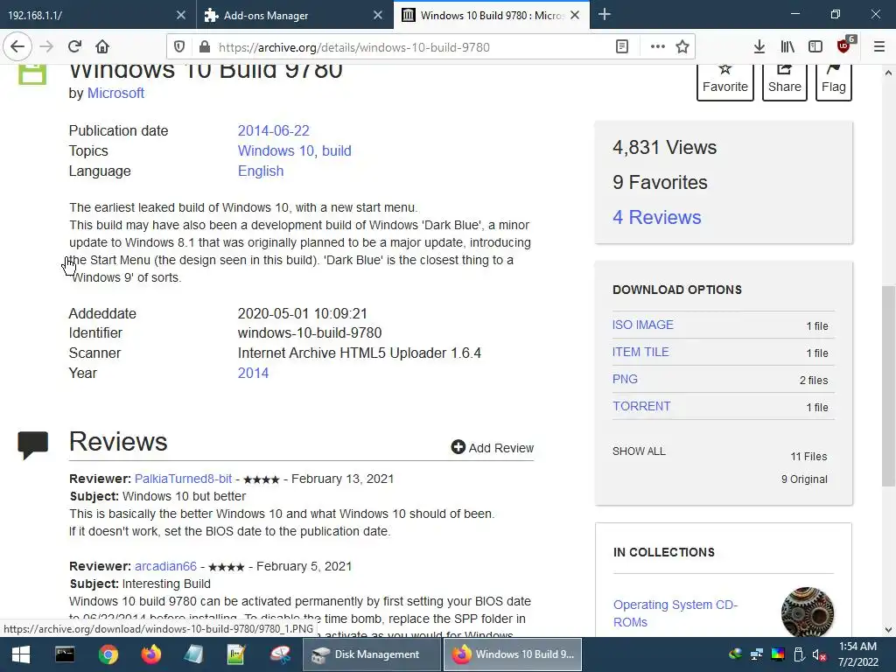
Task: Open reviewer arcadian66 profile
Action: point(165,566)
